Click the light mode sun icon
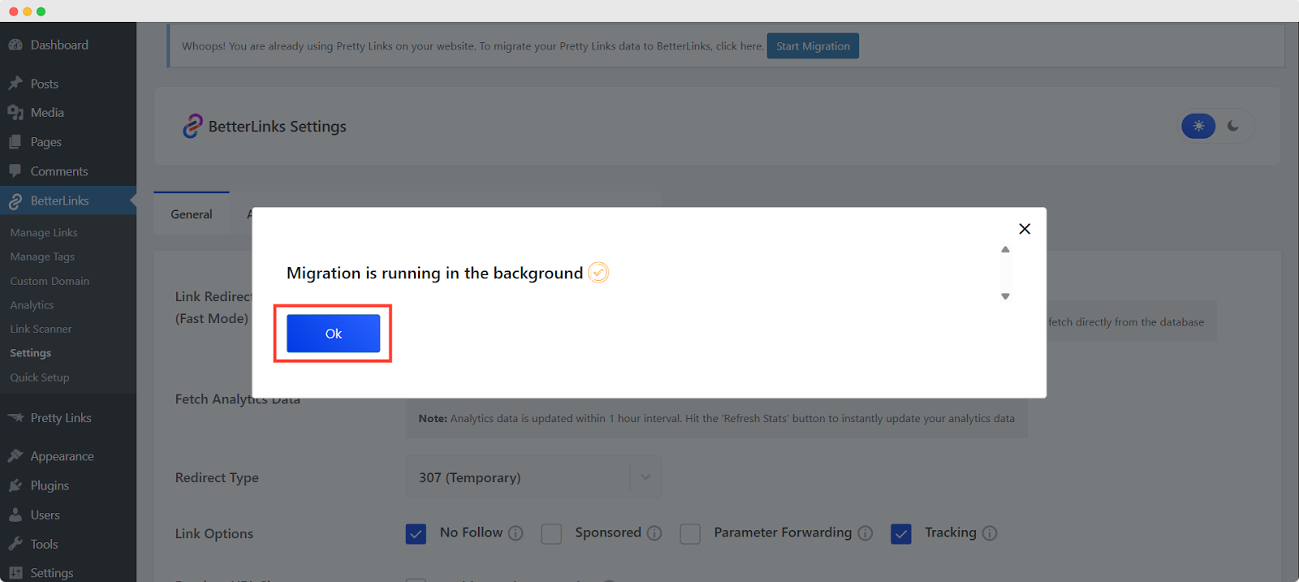This screenshot has height=582, width=1299. (1198, 126)
